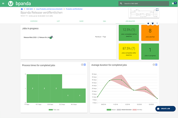Click the 12.5% jobs completed before deadline tile

point(129,33)
